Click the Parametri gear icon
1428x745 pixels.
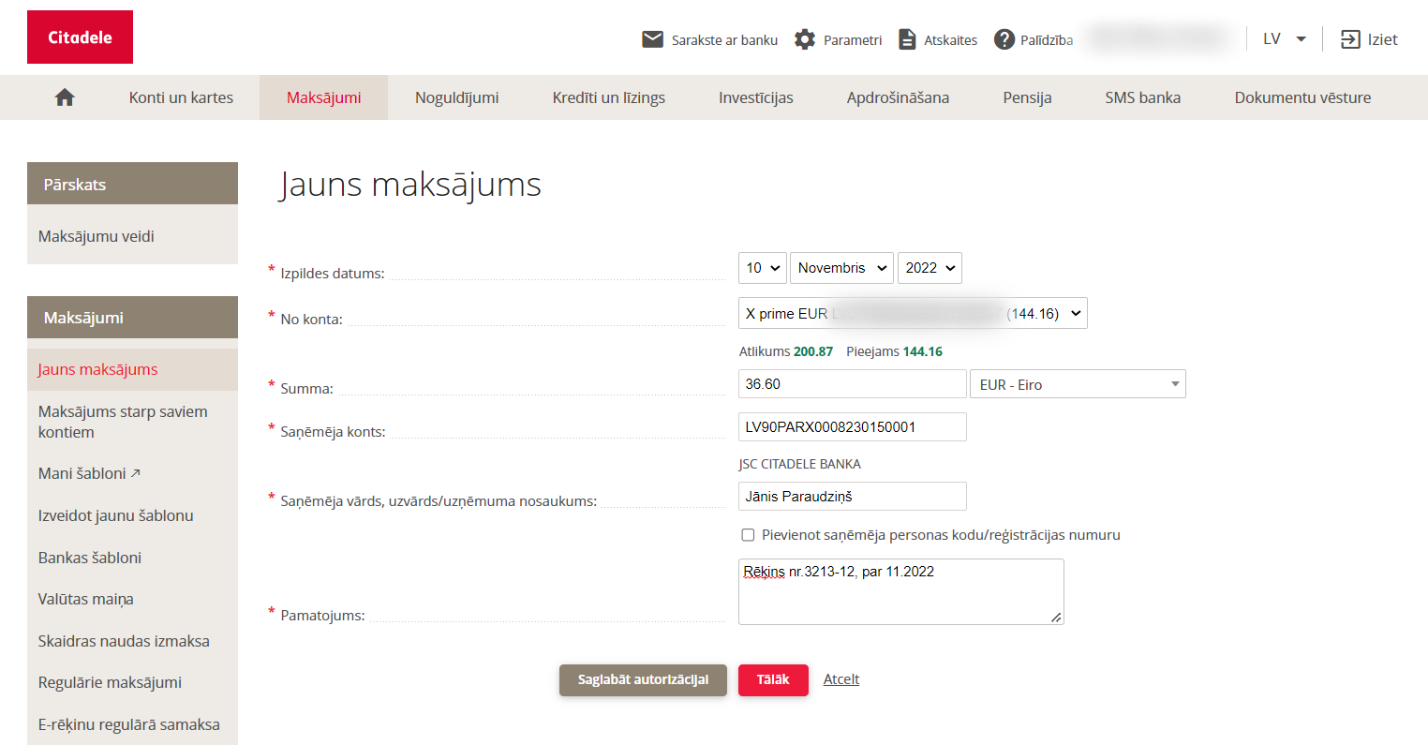[x=805, y=39]
